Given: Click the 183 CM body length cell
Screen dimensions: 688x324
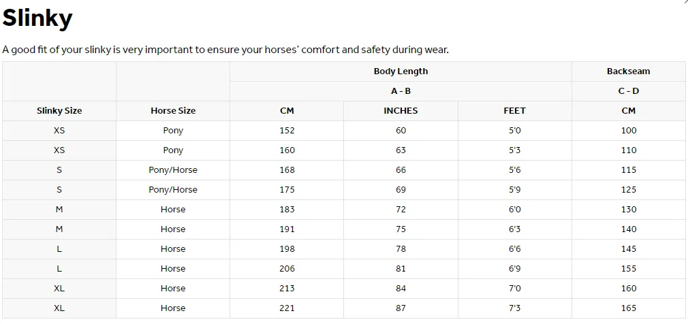Looking at the screenshot, I should pos(287,210).
